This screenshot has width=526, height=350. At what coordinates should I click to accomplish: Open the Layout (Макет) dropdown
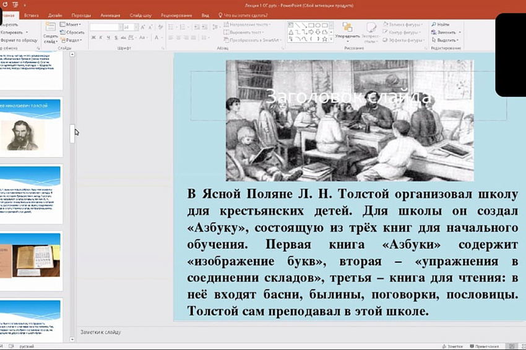tap(72, 24)
